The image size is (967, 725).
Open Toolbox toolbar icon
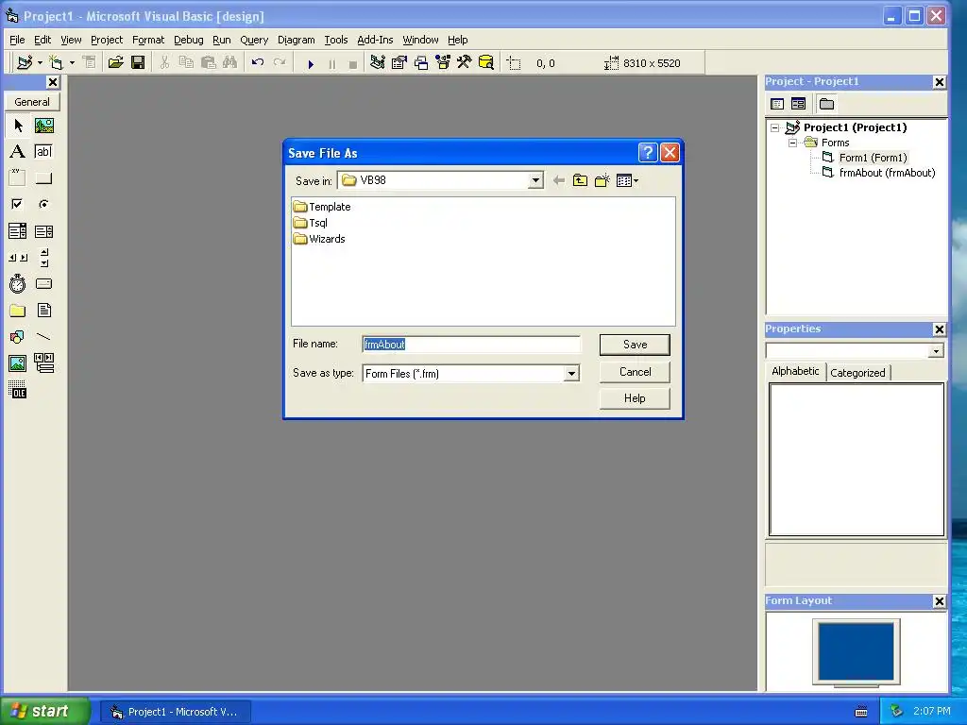[465, 62]
